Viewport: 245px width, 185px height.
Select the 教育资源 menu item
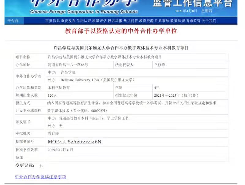pyautogui.click(x=146, y=21)
